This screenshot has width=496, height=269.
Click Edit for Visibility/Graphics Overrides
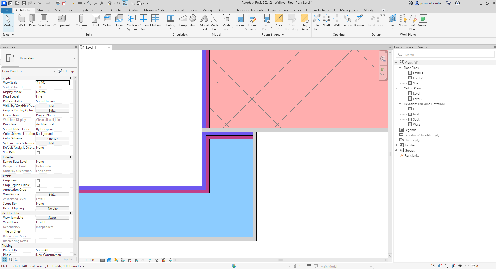53,106
